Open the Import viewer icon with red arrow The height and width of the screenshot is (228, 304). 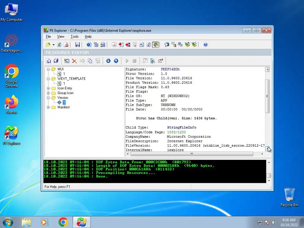tap(121, 45)
